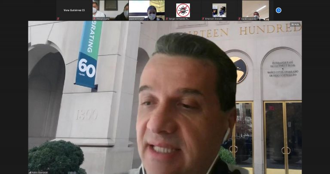Click the network signal bars icon on the speaker video

(30, 172)
